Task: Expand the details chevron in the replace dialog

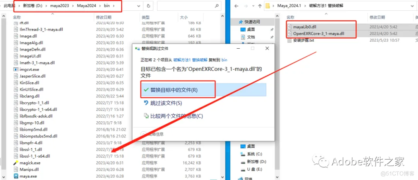Action: [144, 134]
